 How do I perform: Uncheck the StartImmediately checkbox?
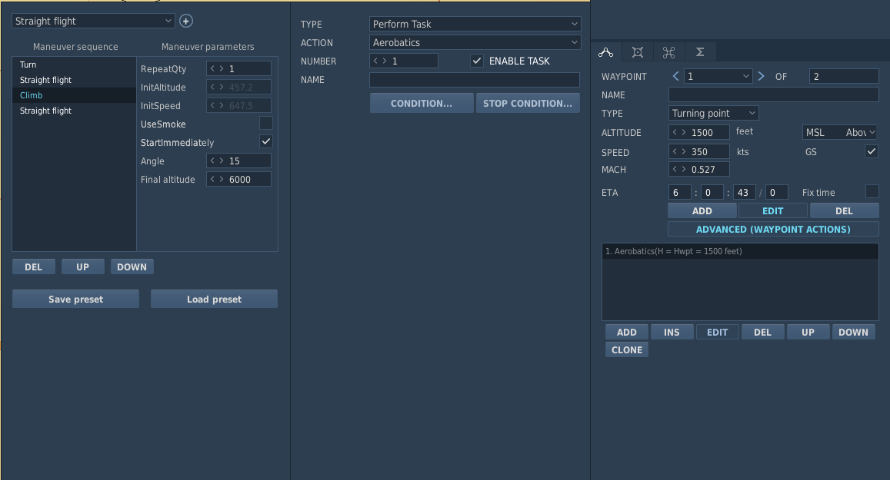pos(265,141)
